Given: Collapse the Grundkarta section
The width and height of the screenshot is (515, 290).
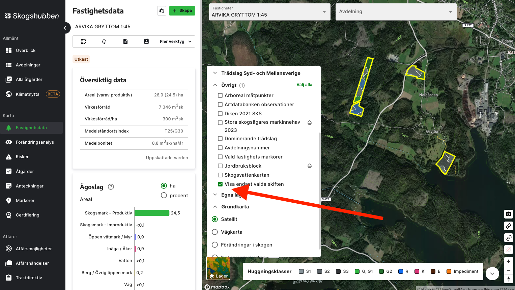Looking at the screenshot, I should pos(215,207).
